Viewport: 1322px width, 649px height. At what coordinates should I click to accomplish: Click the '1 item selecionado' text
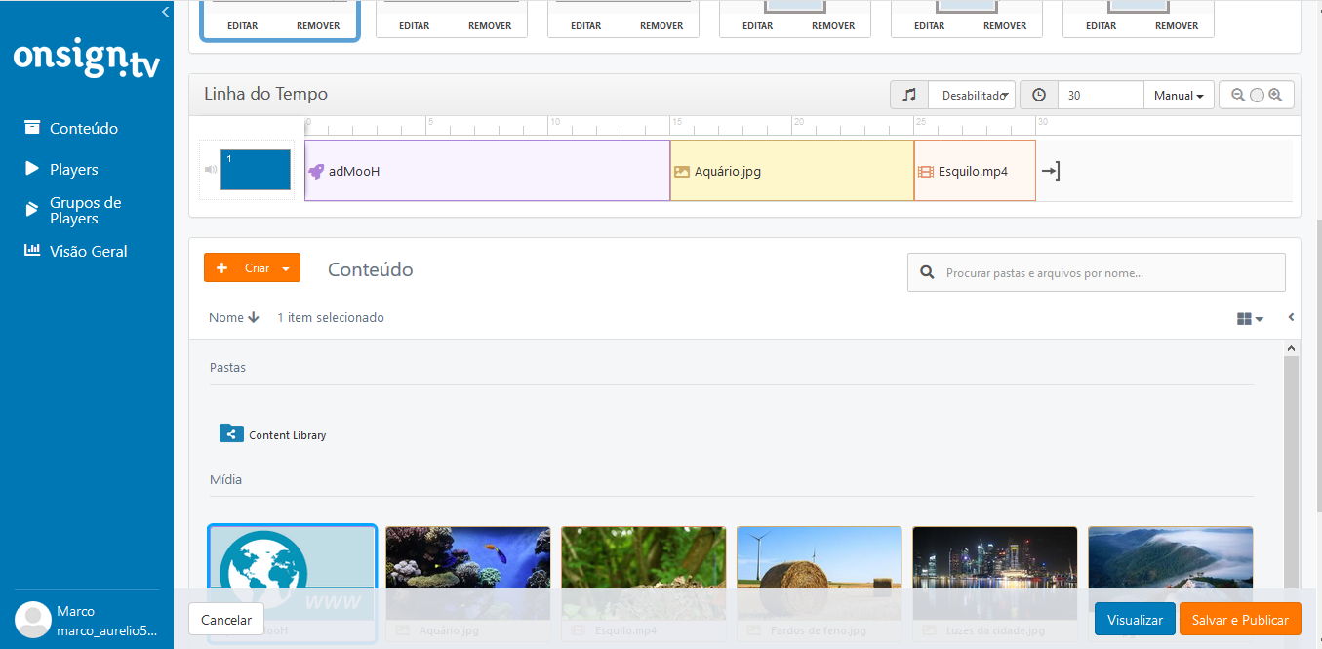(x=331, y=317)
